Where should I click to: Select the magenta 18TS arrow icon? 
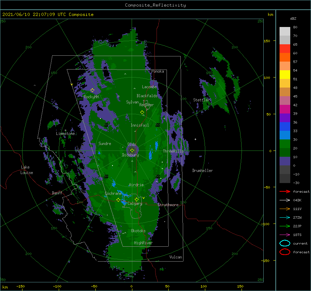point(285,235)
